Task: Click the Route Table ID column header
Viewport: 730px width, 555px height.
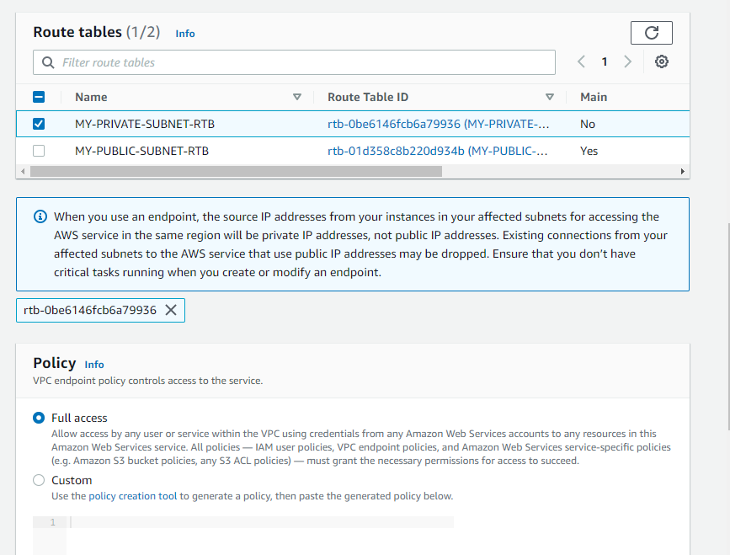Action: [x=368, y=97]
